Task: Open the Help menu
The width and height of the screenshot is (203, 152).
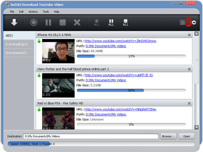Action: [x=56, y=12]
